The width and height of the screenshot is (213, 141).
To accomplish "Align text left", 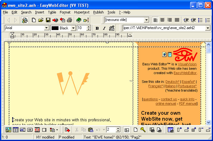I will 155,20.
